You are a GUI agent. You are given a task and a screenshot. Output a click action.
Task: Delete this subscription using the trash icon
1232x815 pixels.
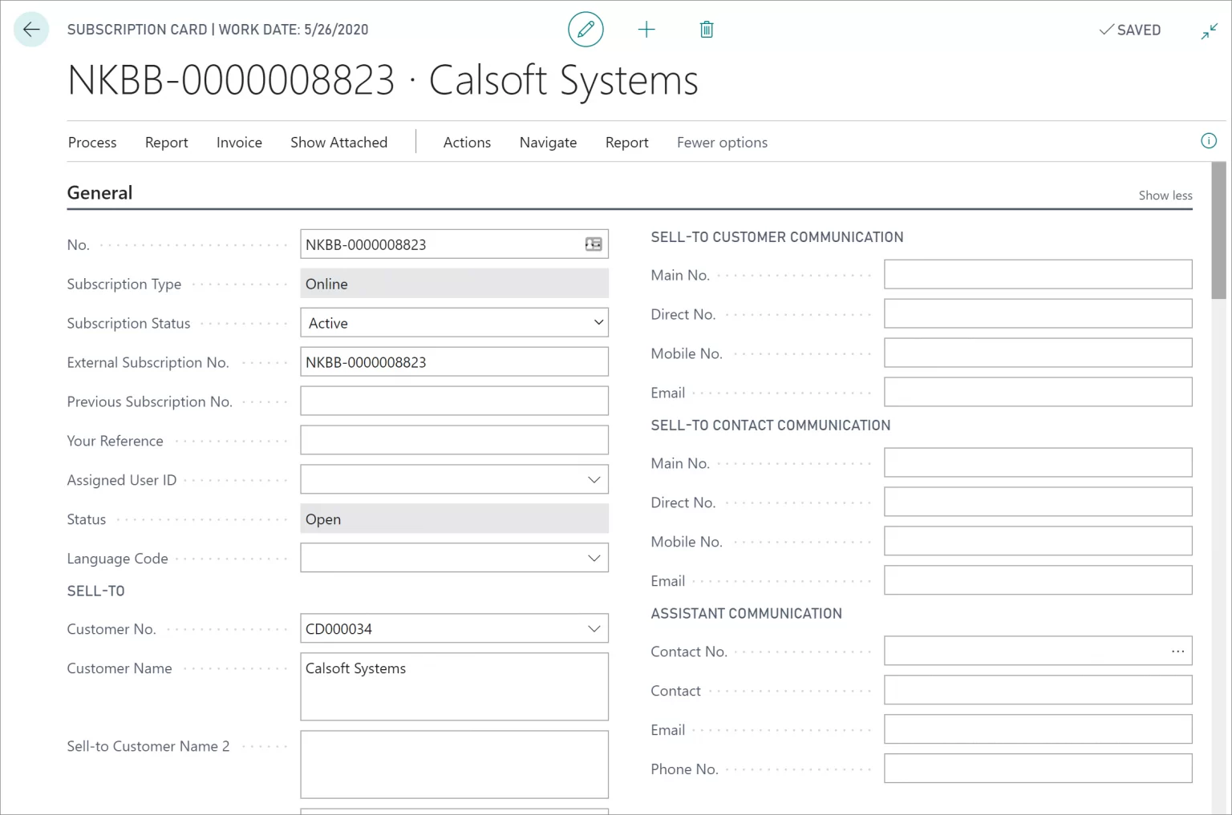point(706,29)
